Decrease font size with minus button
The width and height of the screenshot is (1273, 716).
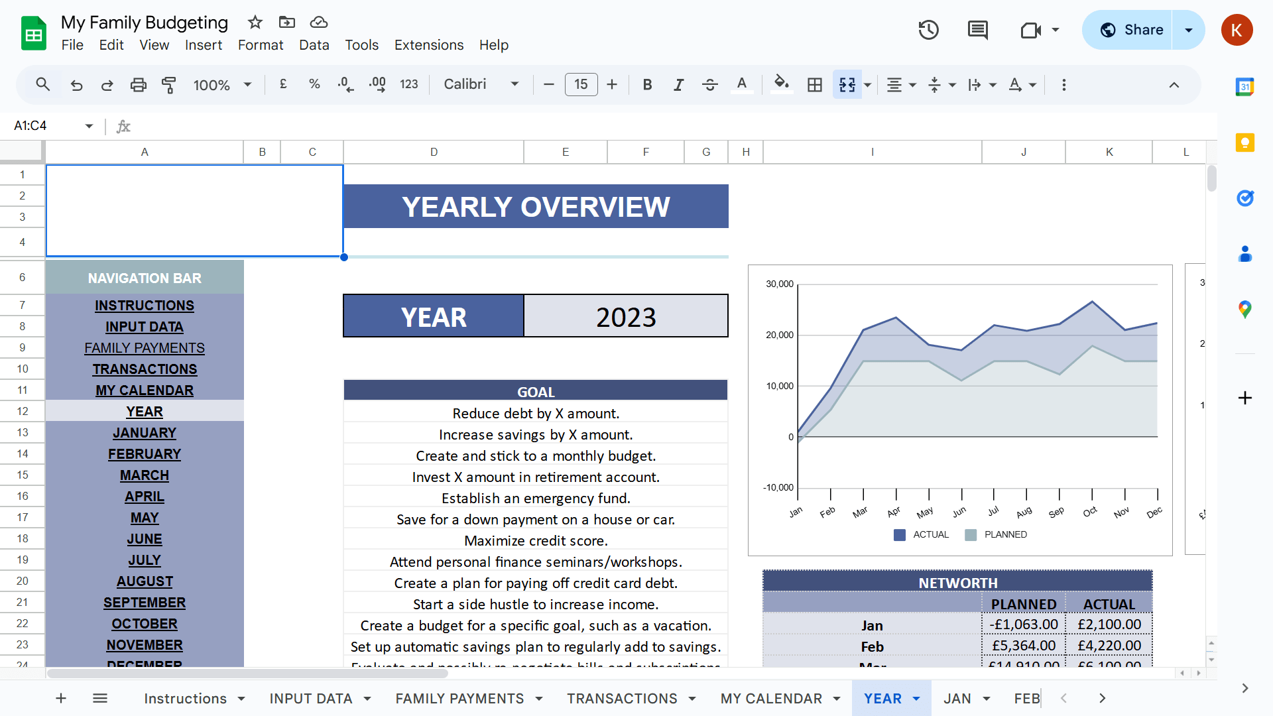point(548,84)
